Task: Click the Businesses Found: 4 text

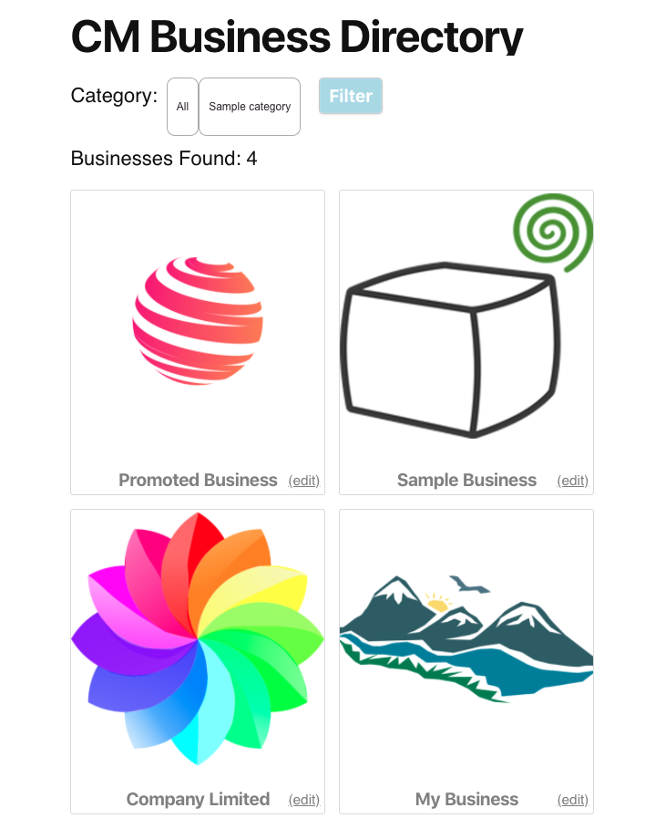Action: [164, 159]
